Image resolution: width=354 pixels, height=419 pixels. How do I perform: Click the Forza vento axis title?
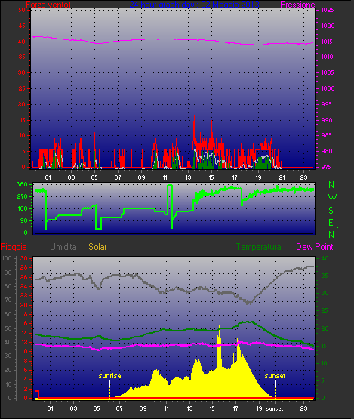click(48, 5)
